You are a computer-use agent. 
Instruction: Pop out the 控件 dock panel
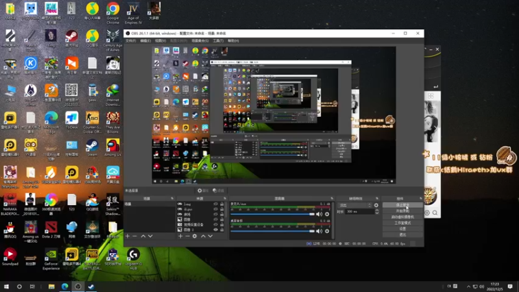pos(421,199)
